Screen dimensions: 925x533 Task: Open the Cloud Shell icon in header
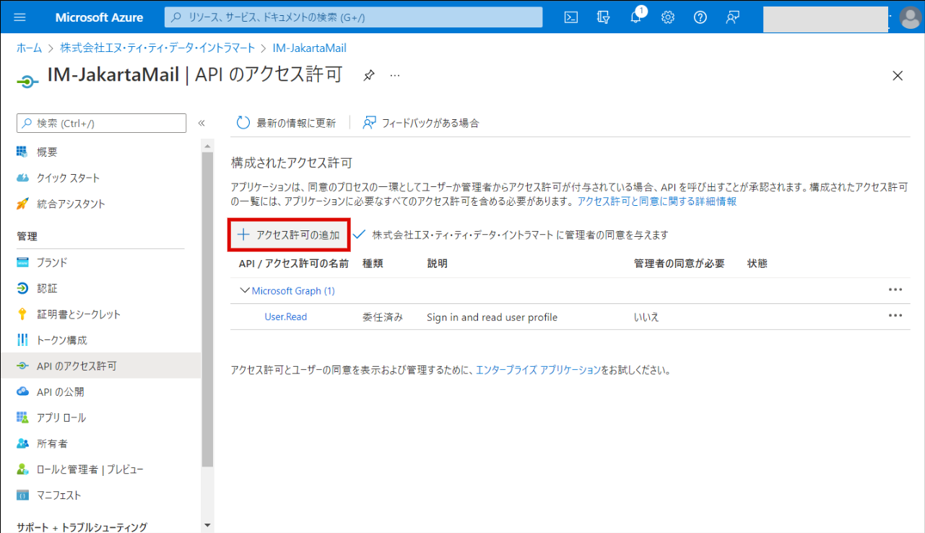tap(571, 17)
